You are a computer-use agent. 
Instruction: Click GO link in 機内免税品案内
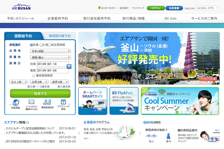(217, 130)
